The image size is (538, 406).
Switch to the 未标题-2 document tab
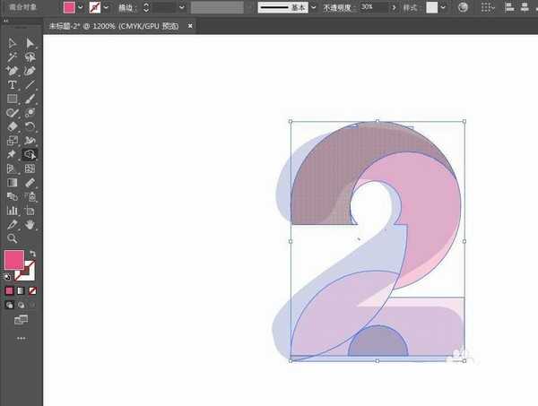(x=107, y=27)
